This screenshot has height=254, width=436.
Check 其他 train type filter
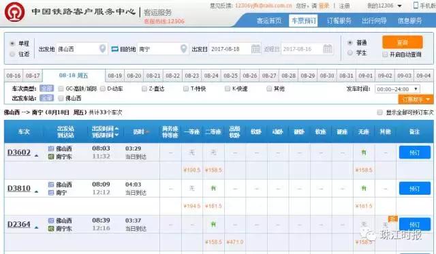click(269, 89)
